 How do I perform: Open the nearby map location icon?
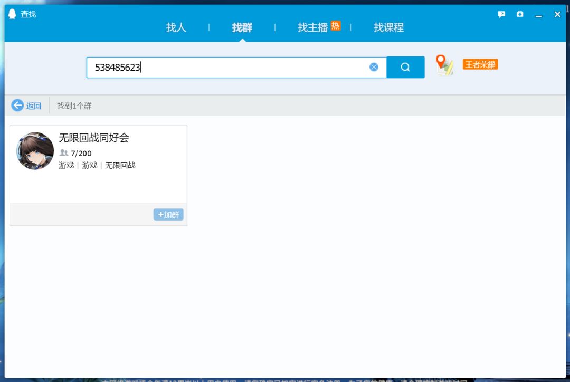pyautogui.click(x=444, y=65)
